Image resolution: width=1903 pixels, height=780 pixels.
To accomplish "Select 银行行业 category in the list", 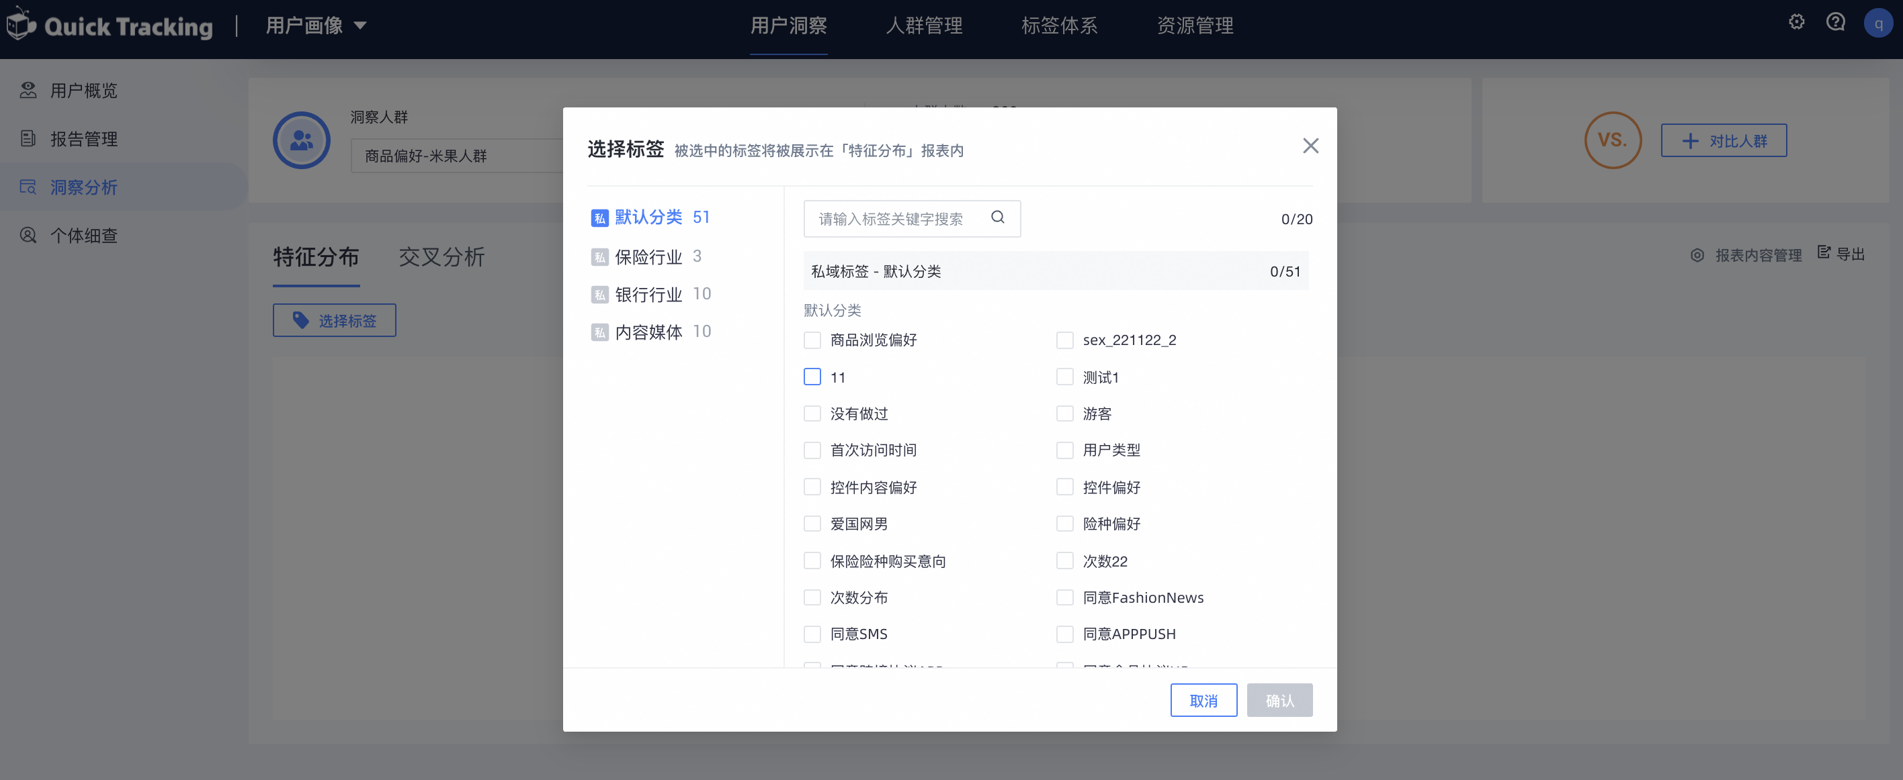I will coord(648,295).
